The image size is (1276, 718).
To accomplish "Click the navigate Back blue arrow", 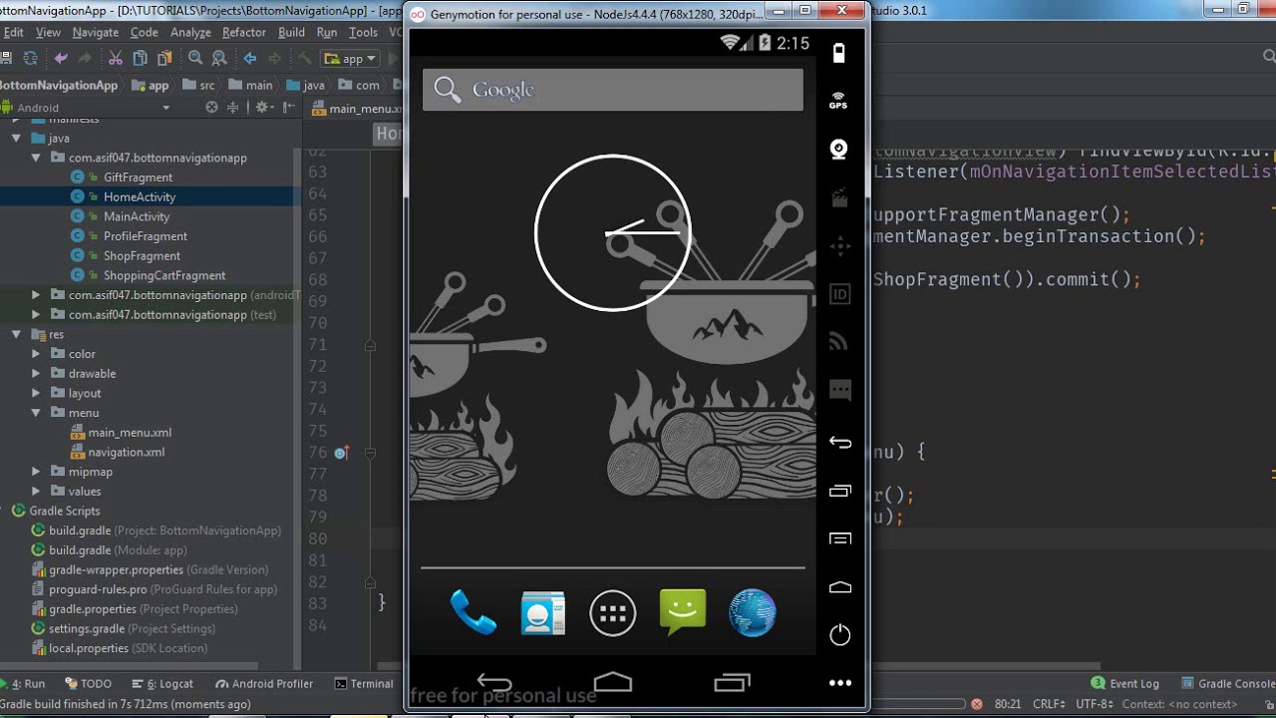I will (x=250, y=58).
